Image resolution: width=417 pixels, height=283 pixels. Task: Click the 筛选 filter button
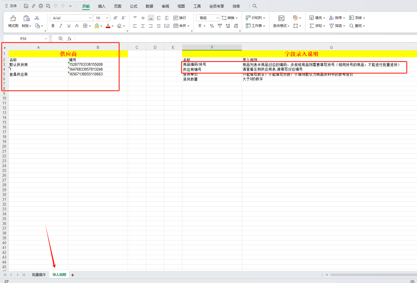pyautogui.click(x=337, y=26)
